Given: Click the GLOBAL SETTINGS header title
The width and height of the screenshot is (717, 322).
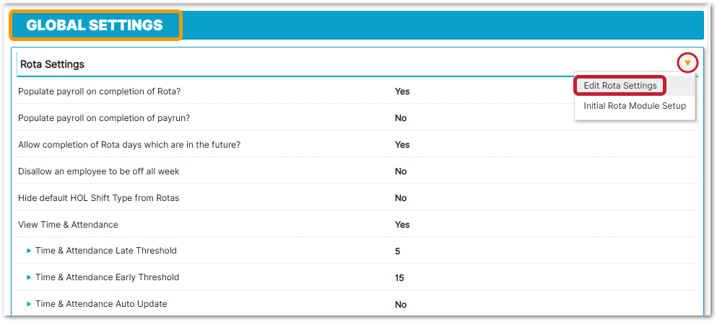Looking at the screenshot, I should pyautogui.click(x=95, y=25).
